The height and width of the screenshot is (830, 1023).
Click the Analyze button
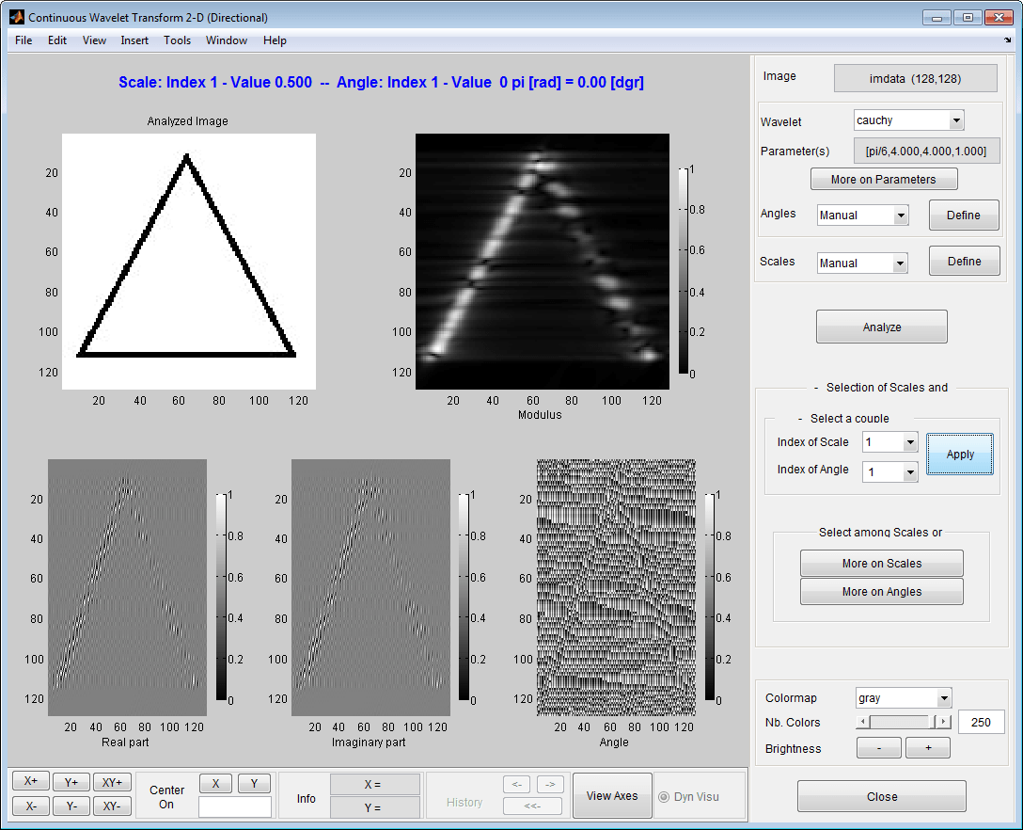[881, 327]
